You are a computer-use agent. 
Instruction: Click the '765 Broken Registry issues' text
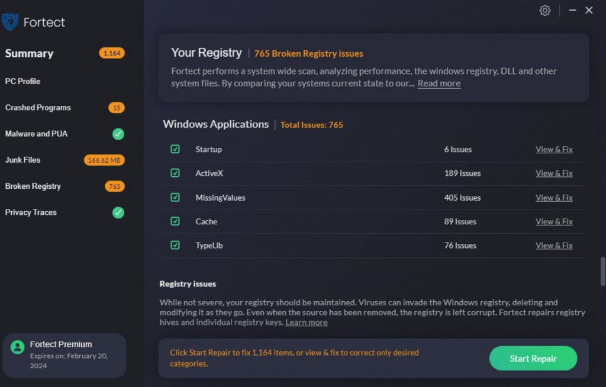(x=308, y=54)
